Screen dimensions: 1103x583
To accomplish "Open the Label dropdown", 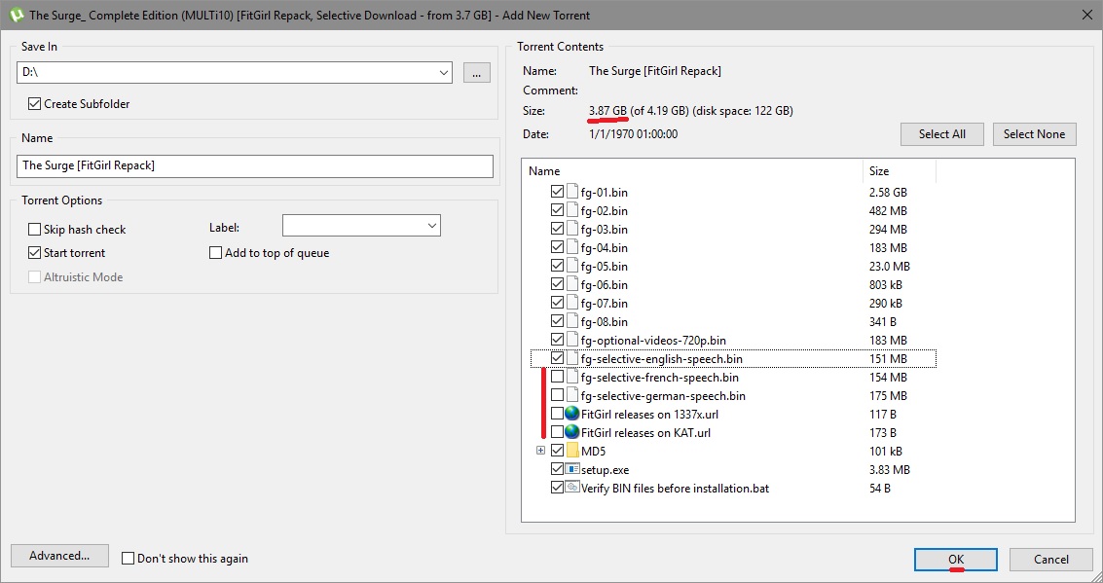I will [432, 226].
